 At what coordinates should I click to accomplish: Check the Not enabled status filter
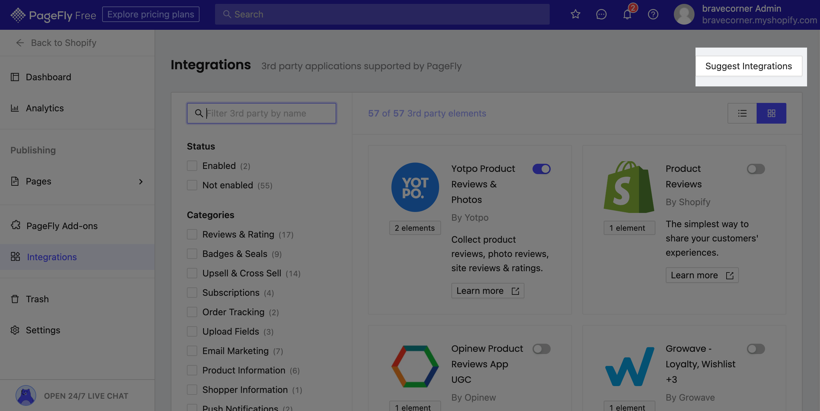192,185
